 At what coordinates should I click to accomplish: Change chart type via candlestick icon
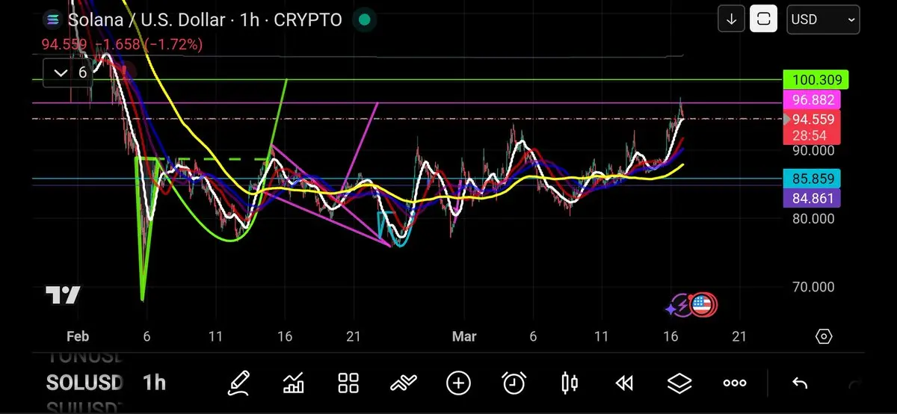point(569,383)
